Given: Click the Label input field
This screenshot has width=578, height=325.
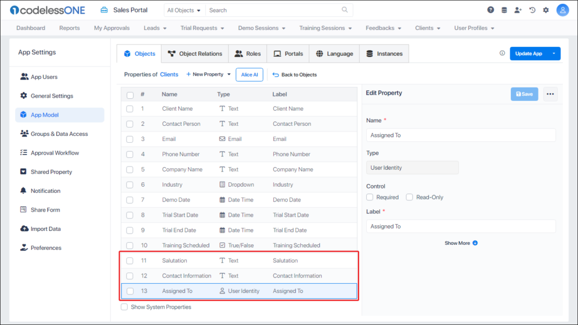Looking at the screenshot, I should [x=461, y=226].
